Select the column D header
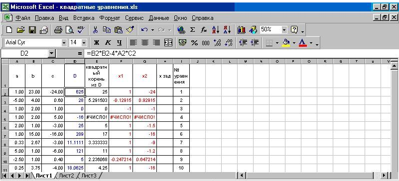 [x=75, y=62]
